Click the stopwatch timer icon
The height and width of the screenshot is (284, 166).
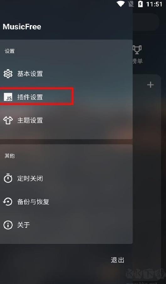tap(8, 178)
